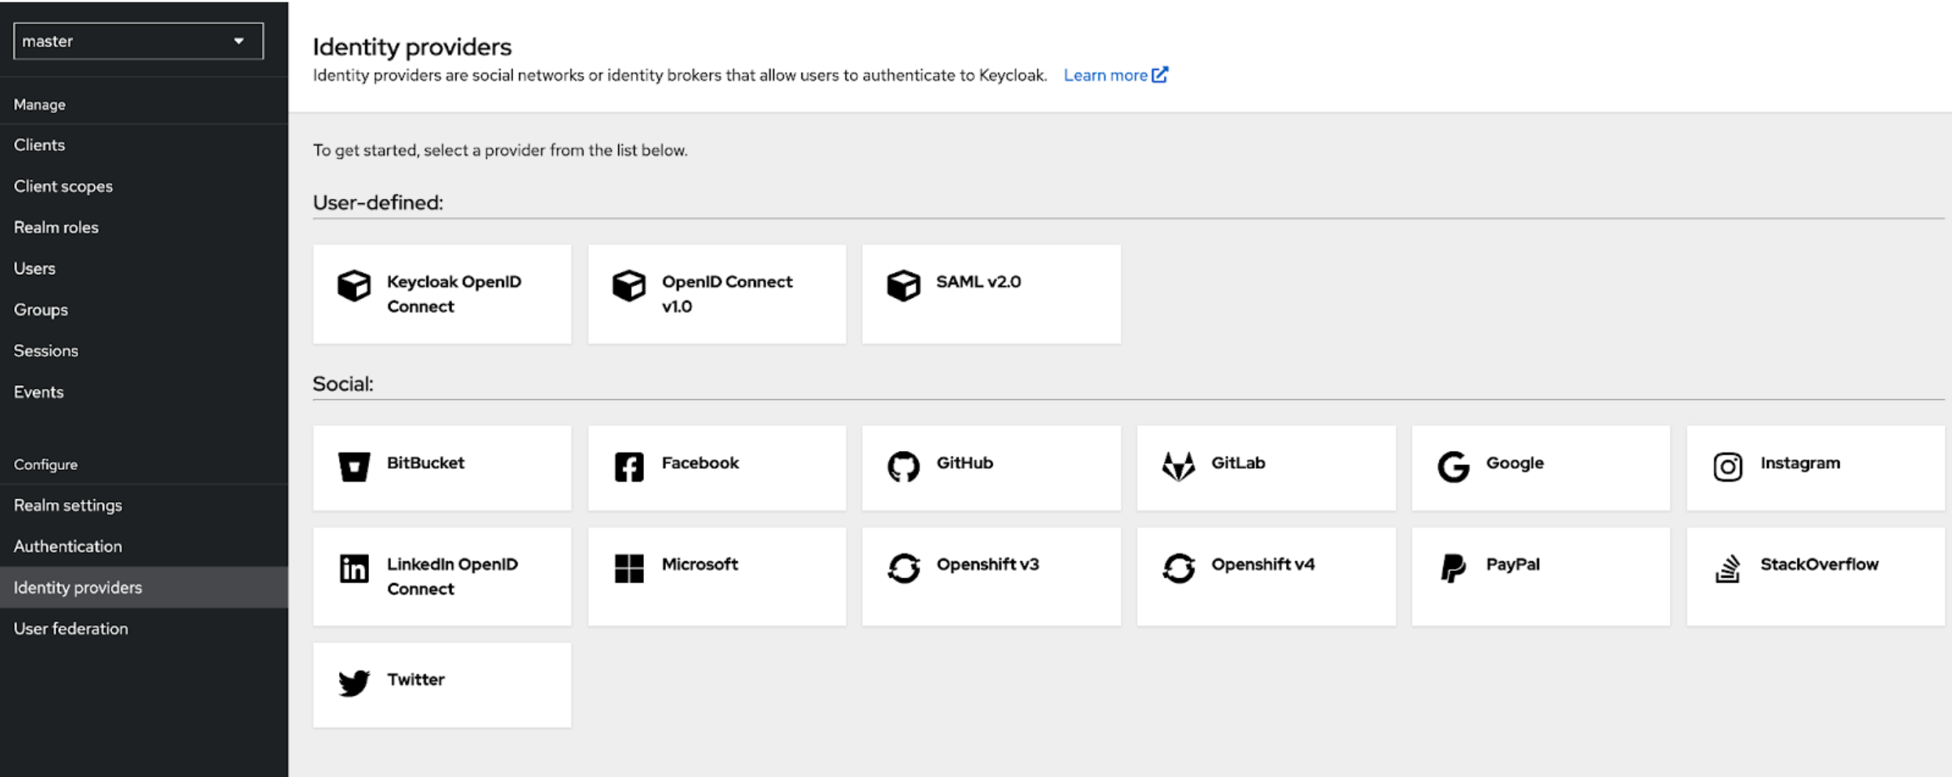The image size is (1952, 777).
Task: Click the Google G icon
Action: [x=1453, y=467]
